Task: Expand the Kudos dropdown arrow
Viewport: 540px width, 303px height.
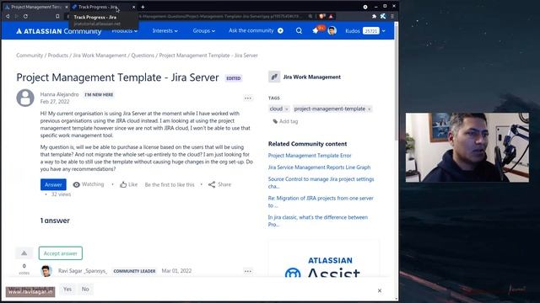Action: (x=384, y=31)
